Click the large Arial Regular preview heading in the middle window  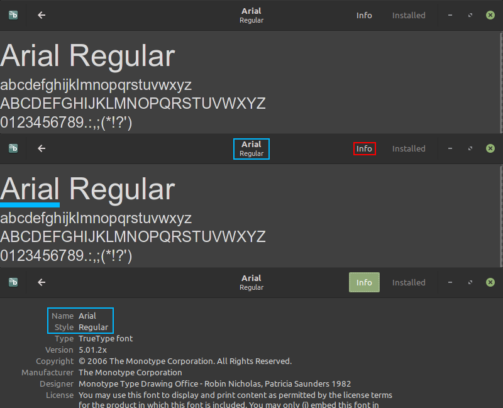click(x=87, y=190)
